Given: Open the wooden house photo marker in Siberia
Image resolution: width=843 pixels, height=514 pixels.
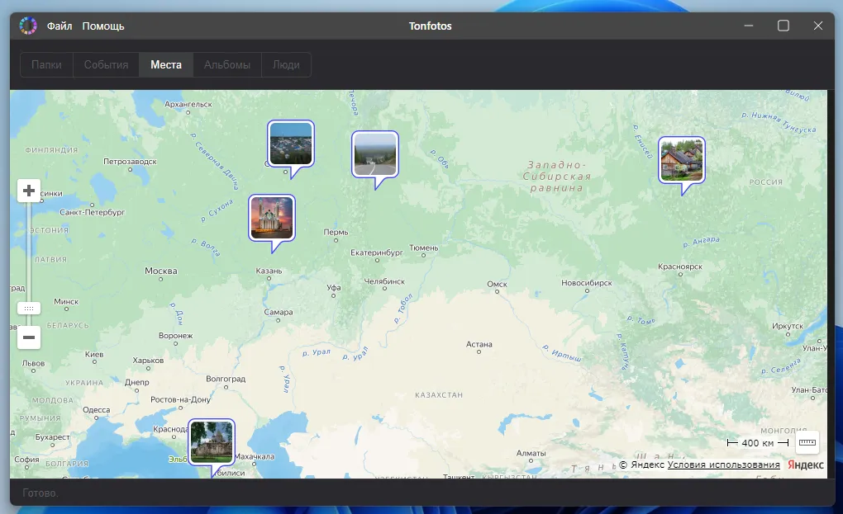Looking at the screenshot, I should pyautogui.click(x=681, y=160).
